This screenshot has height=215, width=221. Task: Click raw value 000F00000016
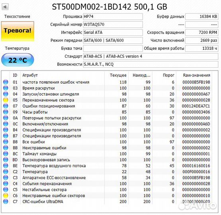[196, 172]
